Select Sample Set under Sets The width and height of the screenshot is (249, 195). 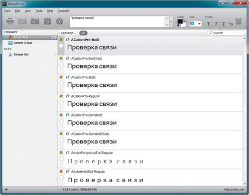pyautogui.click(x=30, y=55)
